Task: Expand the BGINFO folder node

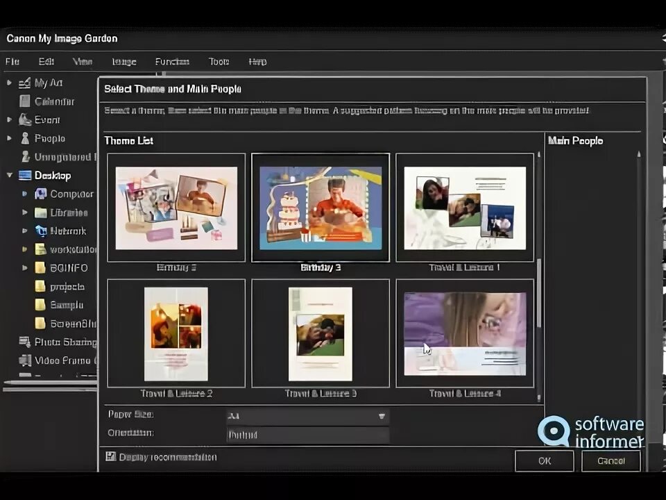Action: (25, 268)
